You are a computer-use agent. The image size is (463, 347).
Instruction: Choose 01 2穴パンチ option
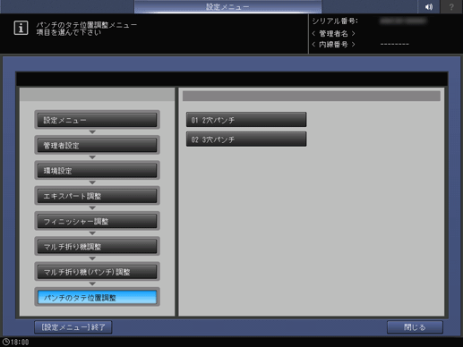(246, 120)
